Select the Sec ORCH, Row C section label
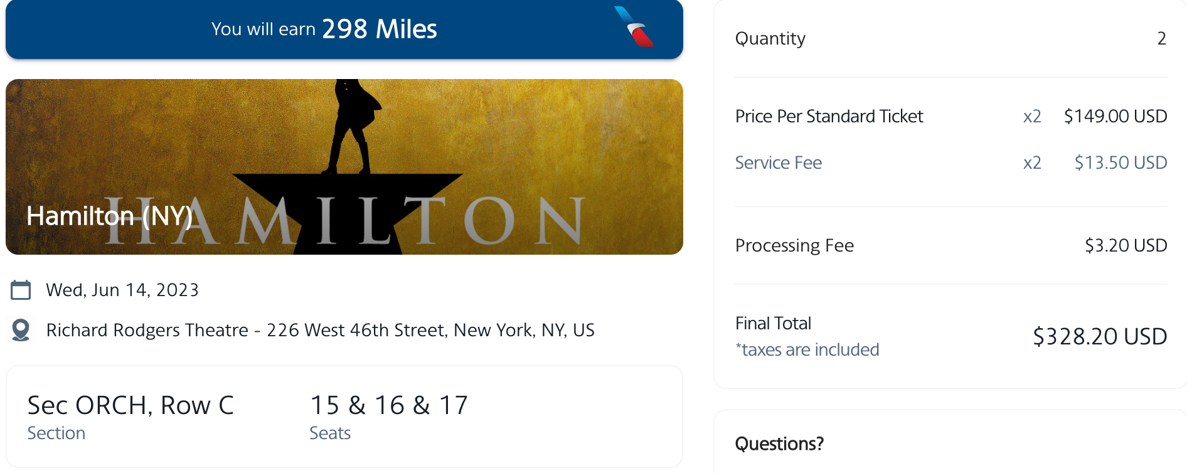The width and height of the screenshot is (1187, 473). click(x=130, y=405)
